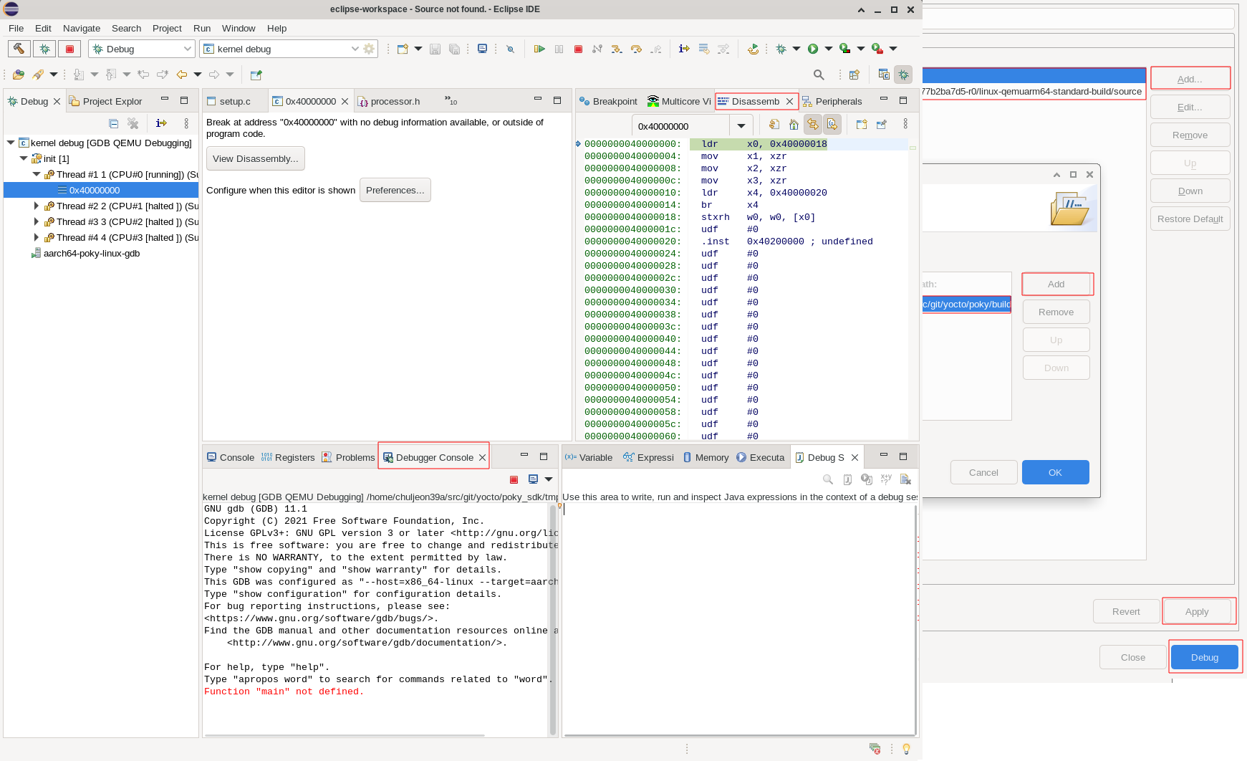Toggle Instruction Stepping Mode in main toolbar
The height and width of the screenshot is (761, 1247).
[x=684, y=49]
